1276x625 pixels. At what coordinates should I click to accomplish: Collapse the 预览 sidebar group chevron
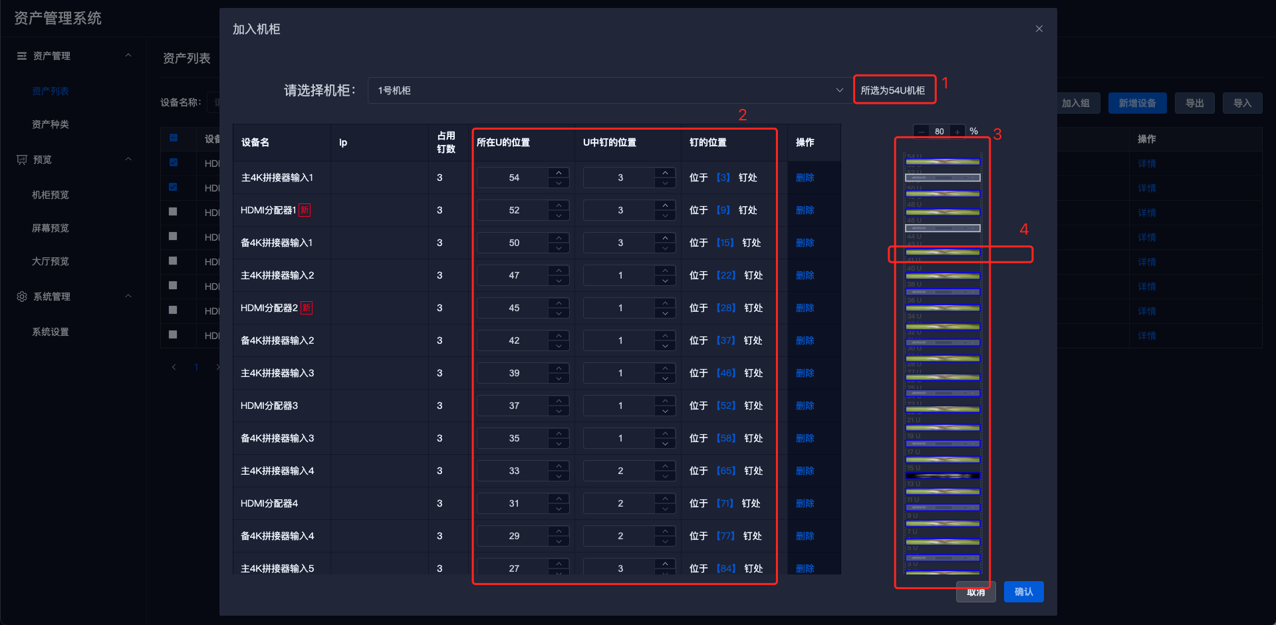click(128, 160)
